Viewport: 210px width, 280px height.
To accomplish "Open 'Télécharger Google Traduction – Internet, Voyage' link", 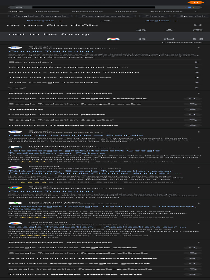I will tap(102, 208).
